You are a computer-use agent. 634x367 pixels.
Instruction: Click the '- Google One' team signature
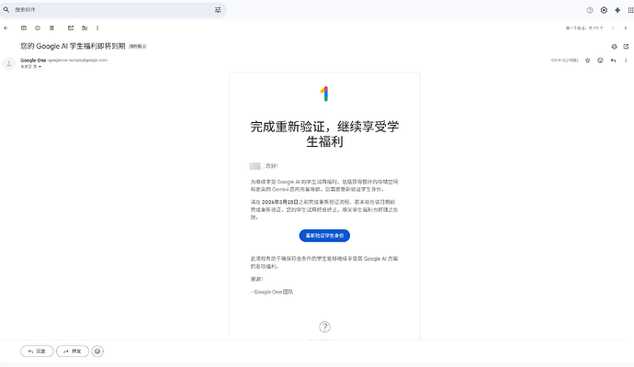tap(272, 292)
